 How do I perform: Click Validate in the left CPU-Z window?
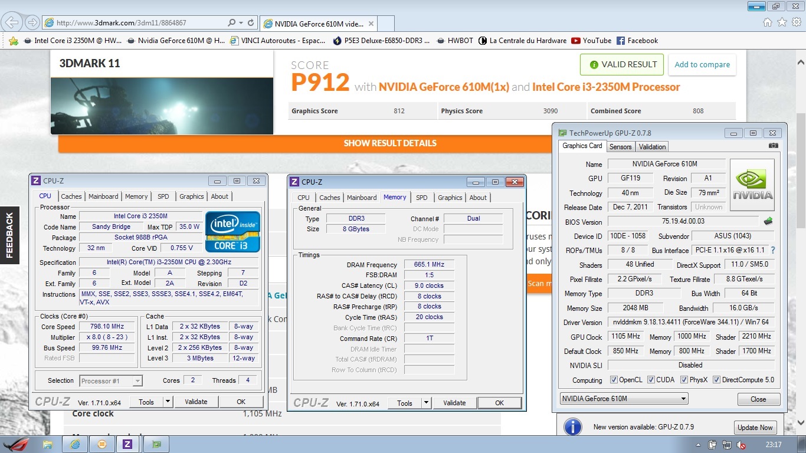(x=196, y=402)
